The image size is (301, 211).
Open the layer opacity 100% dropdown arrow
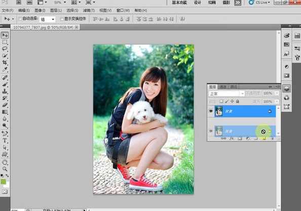277,93
